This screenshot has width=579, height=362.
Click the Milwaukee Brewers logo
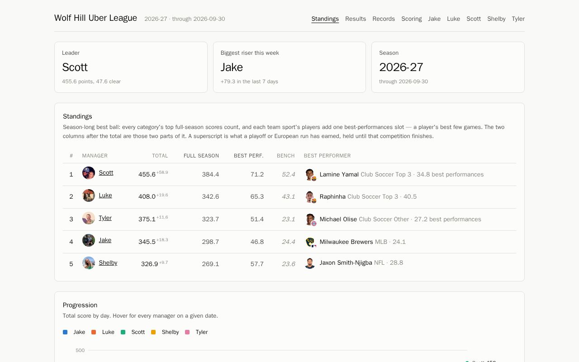click(310, 242)
